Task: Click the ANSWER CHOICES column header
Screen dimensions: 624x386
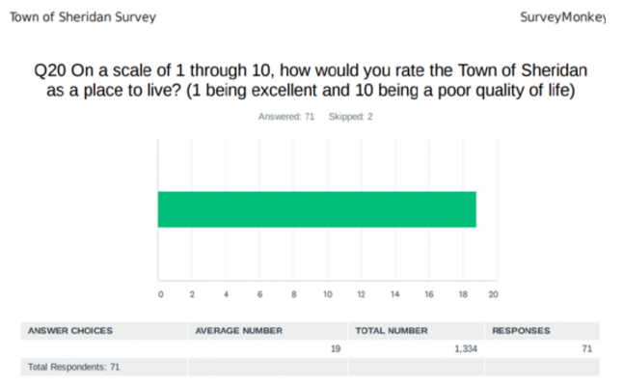Action: pos(70,331)
